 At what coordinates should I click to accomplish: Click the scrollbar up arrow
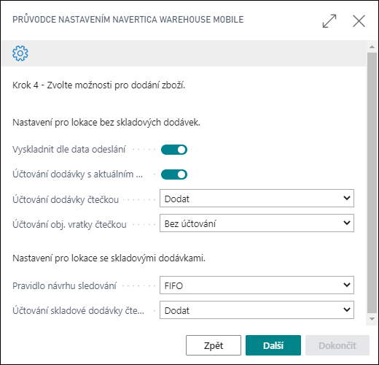372,47
